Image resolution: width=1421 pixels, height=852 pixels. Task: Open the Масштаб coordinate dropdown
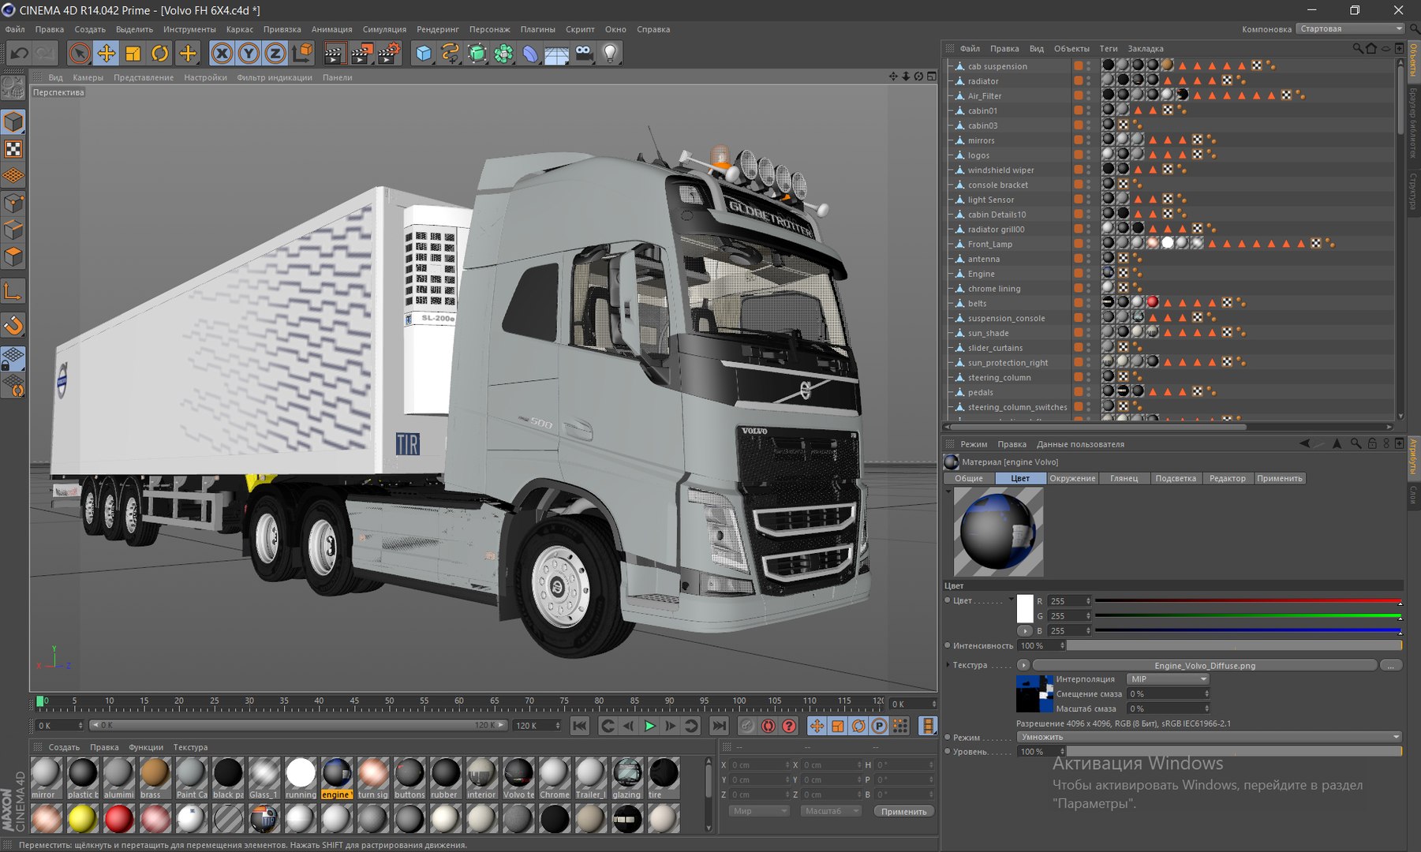pyautogui.click(x=830, y=811)
